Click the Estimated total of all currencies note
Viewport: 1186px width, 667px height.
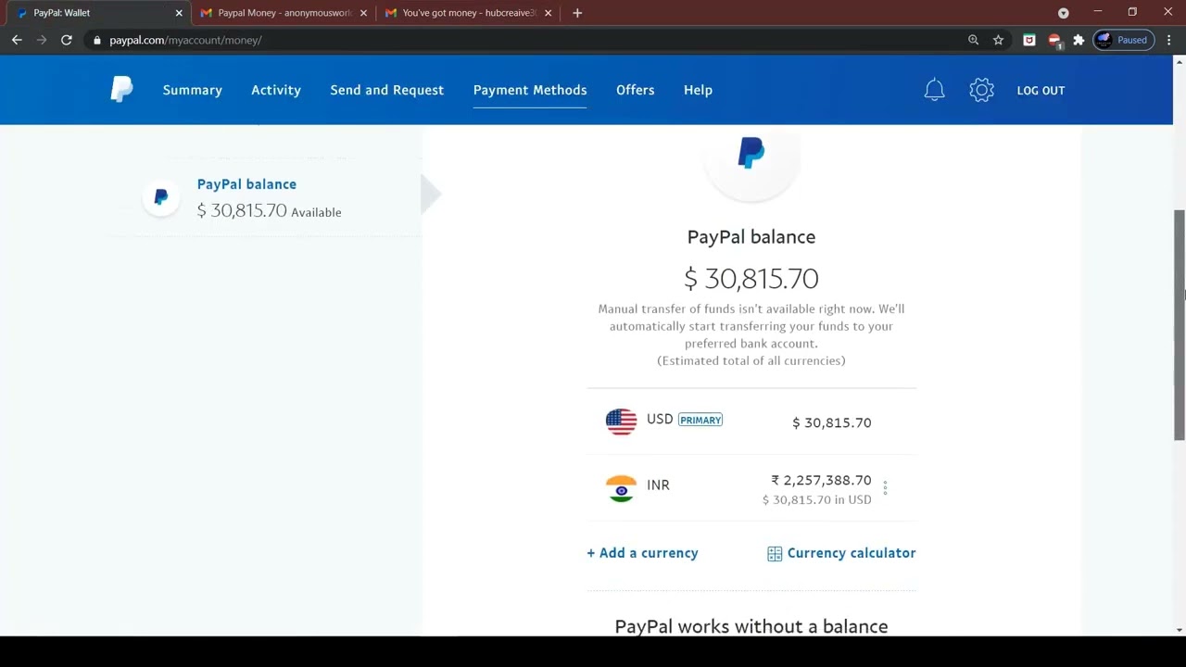point(751,360)
